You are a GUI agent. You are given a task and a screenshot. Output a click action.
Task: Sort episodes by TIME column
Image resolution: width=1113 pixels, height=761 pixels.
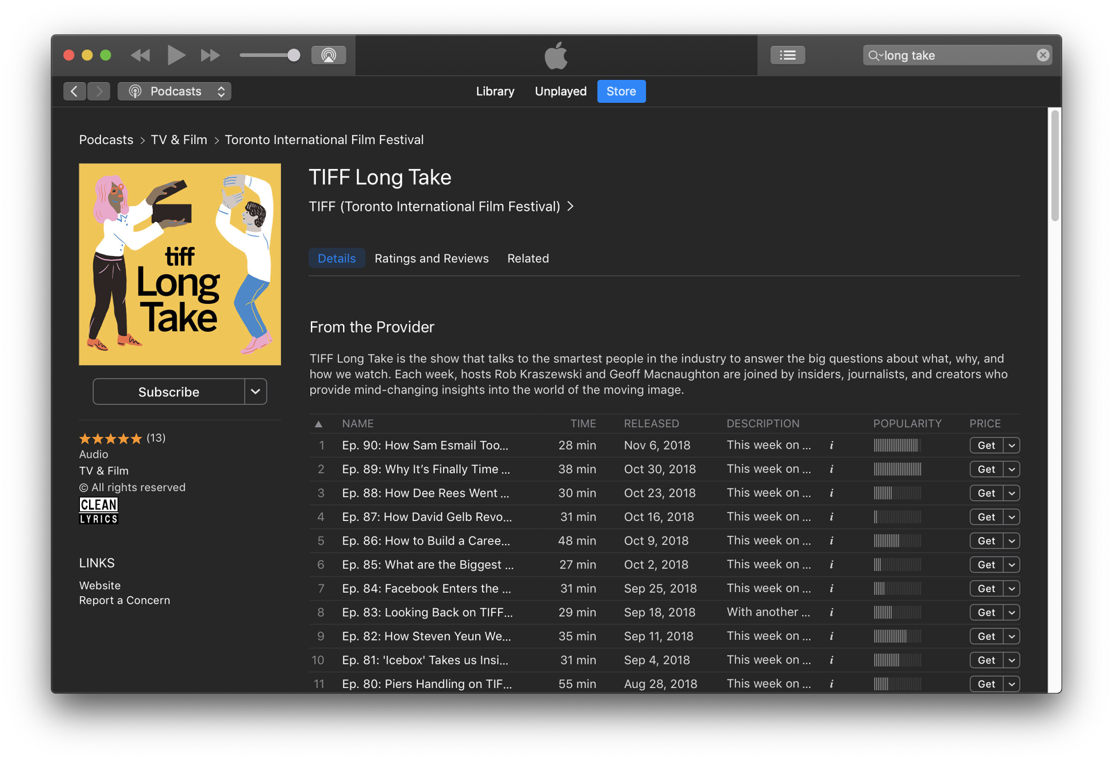tap(583, 424)
